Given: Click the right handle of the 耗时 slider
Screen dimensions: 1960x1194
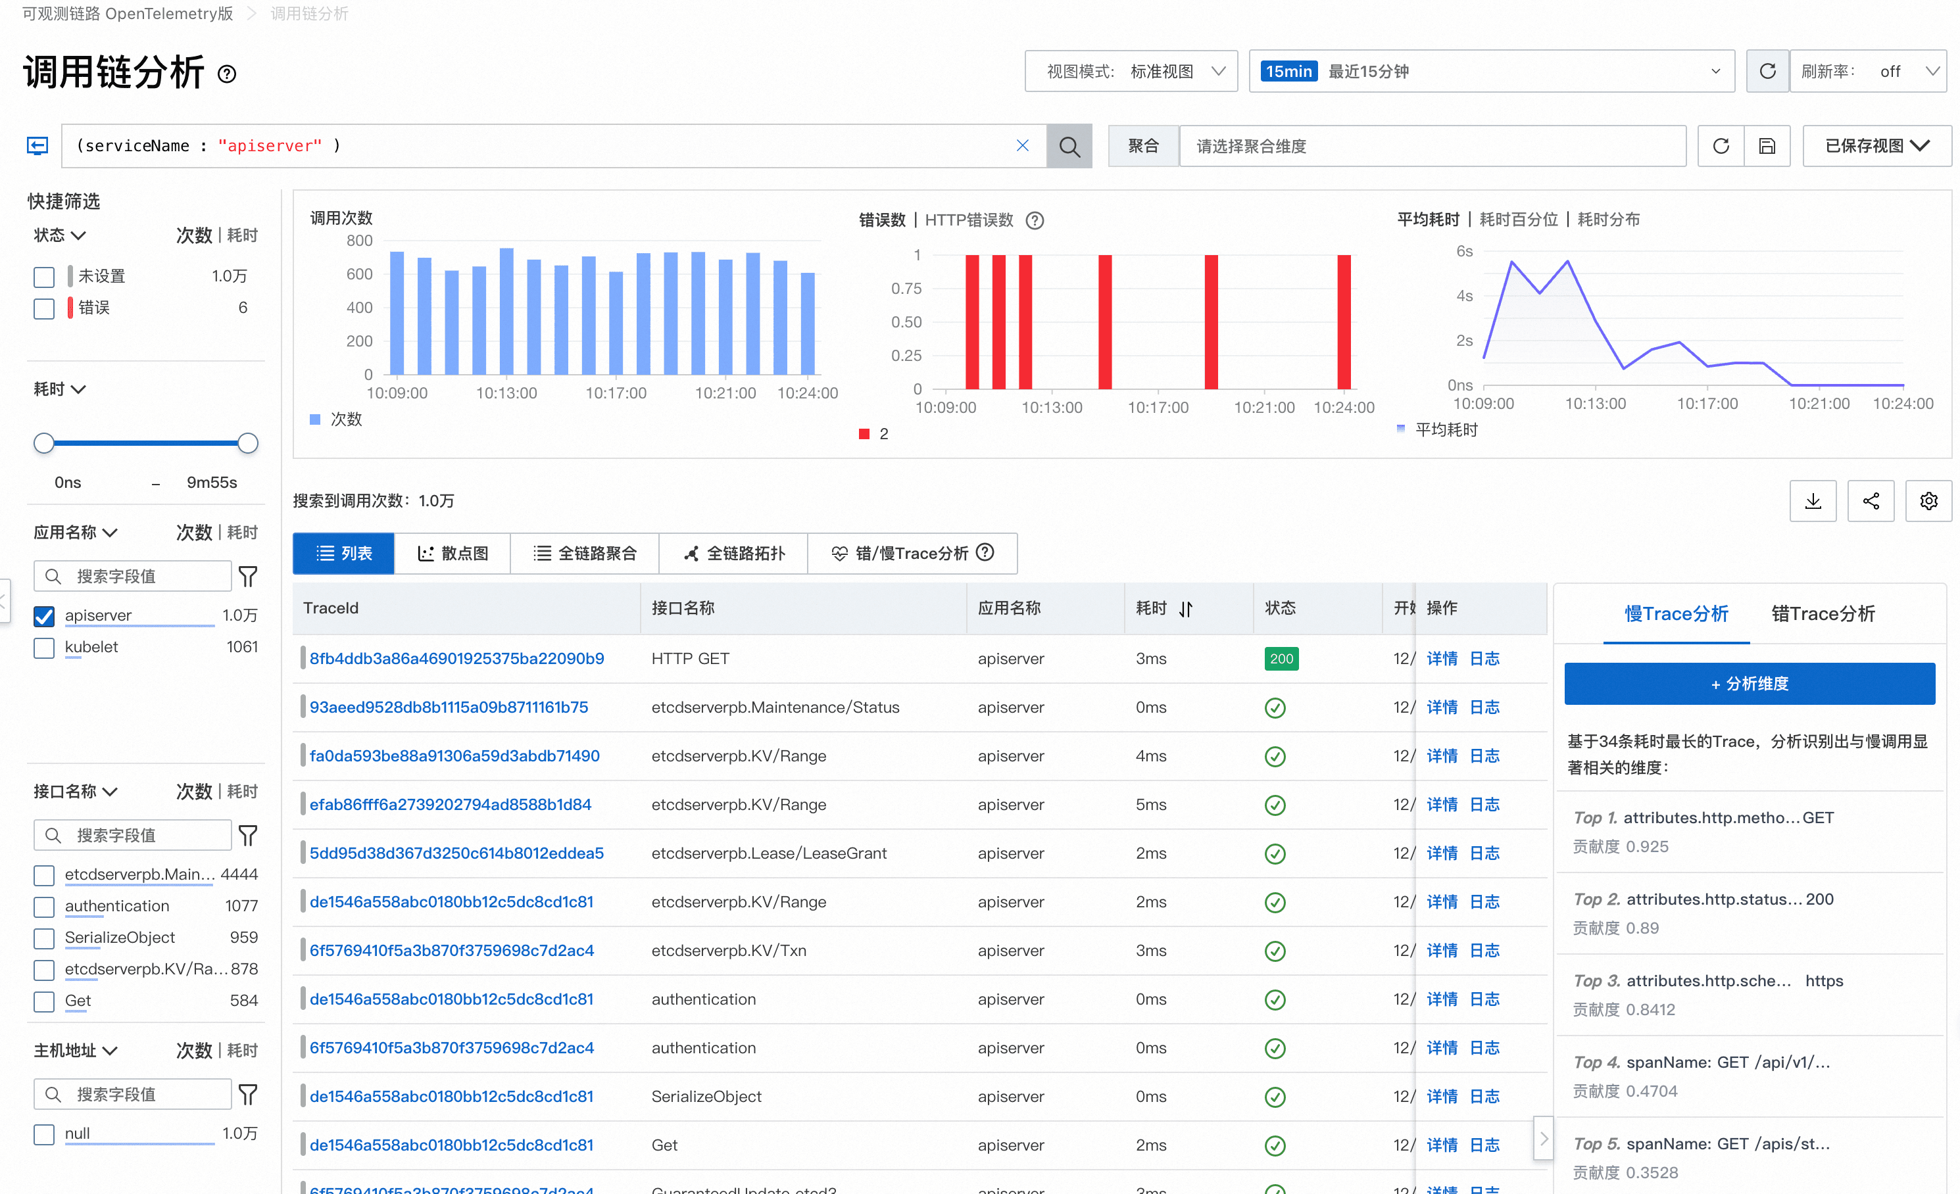Looking at the screenshot, I should [x=248, y=442].
